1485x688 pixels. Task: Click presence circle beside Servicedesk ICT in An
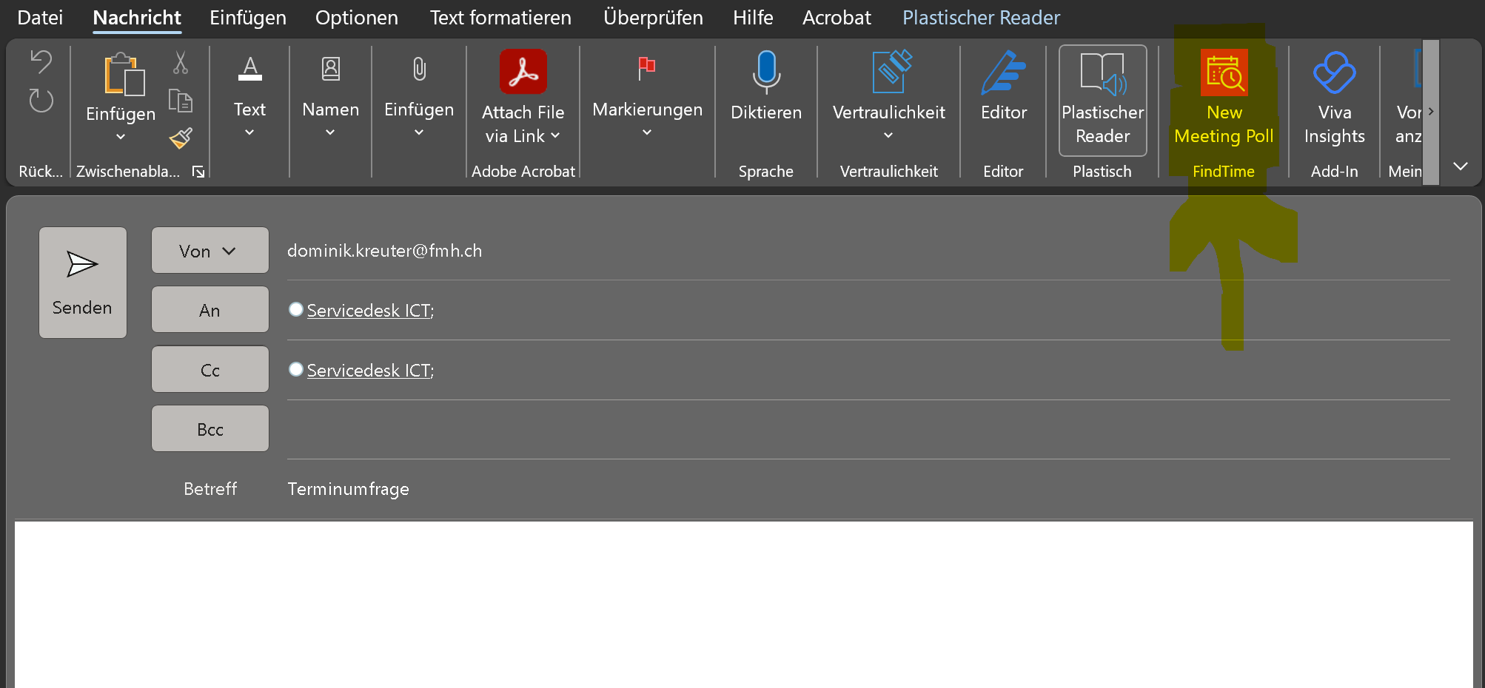pos(296,310)
